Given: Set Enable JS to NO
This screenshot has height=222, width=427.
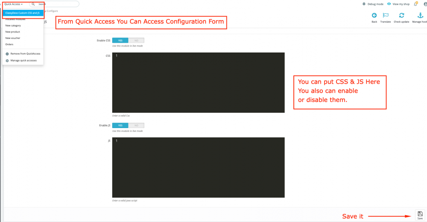Looking at the screenshot, I should pyautogui.click(x=136, y=125).
